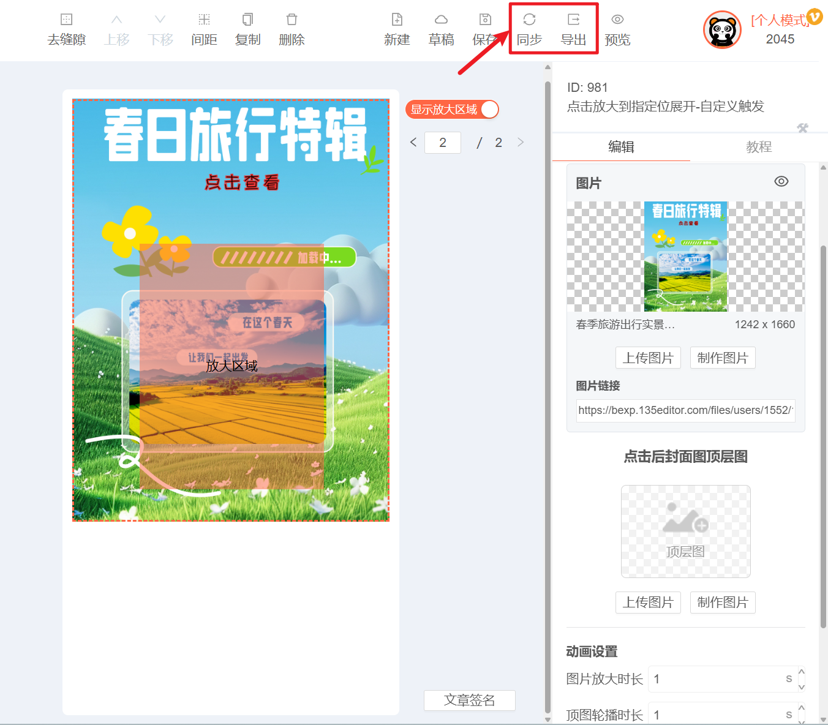The height and width of the screenshot is (725, 828).
Task: Click the tools icon above 教程 tab
Action: tap(802, 128)
